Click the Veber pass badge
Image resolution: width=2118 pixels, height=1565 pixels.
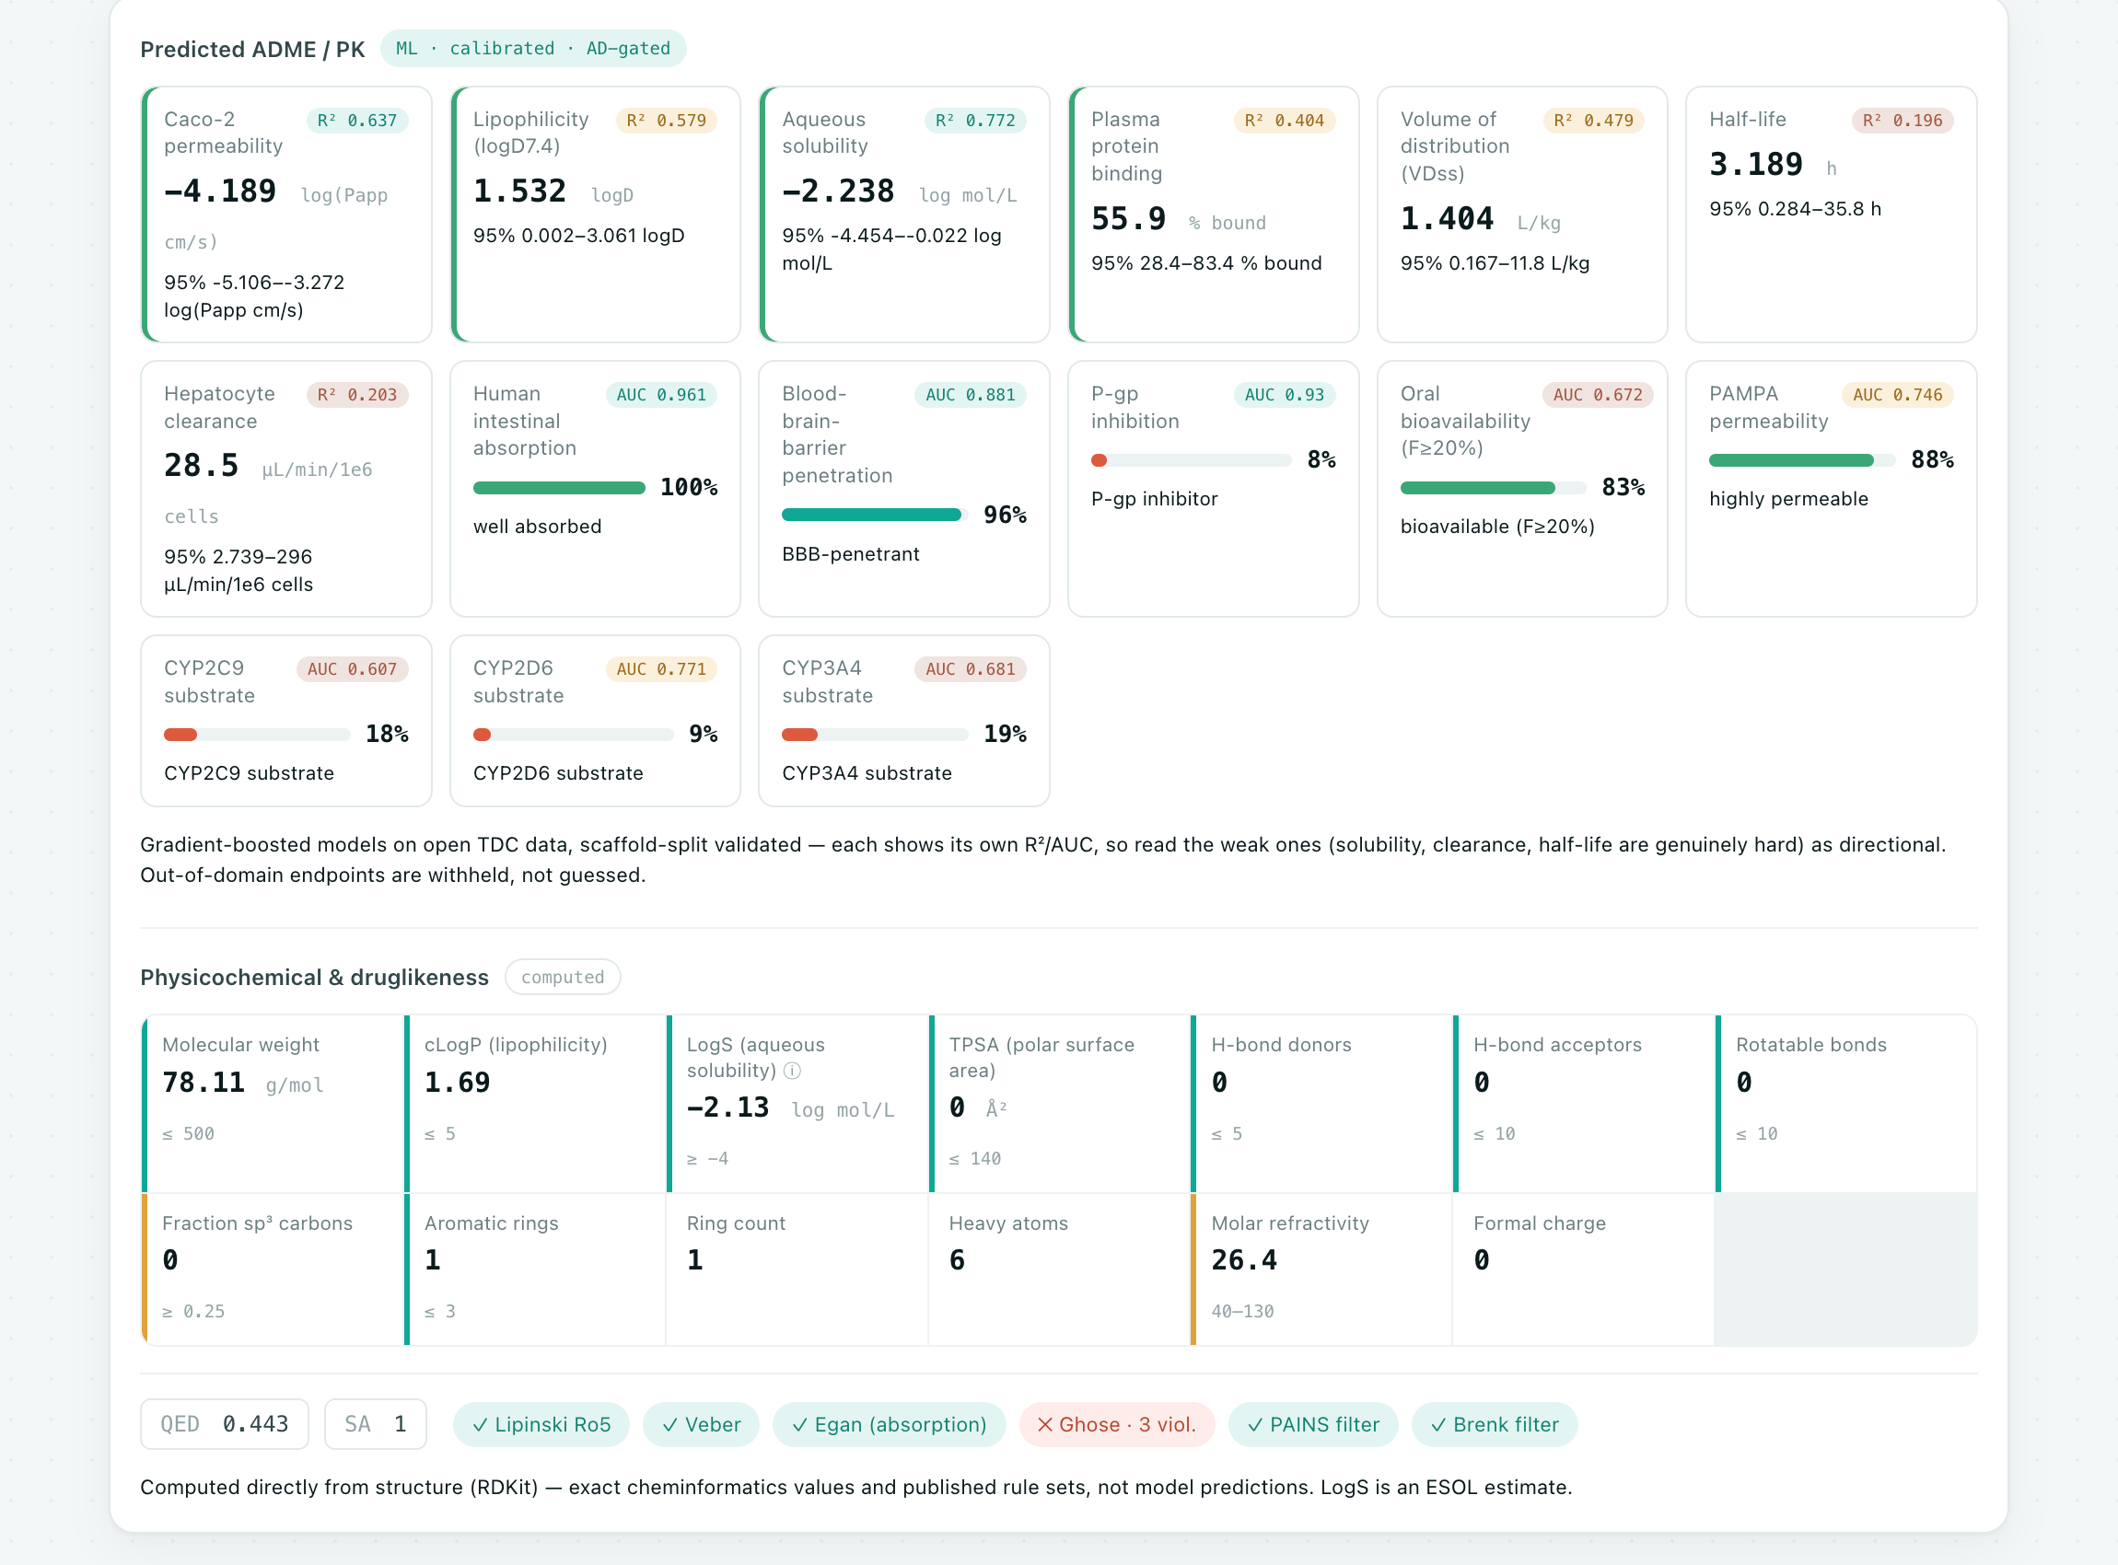702,1425
